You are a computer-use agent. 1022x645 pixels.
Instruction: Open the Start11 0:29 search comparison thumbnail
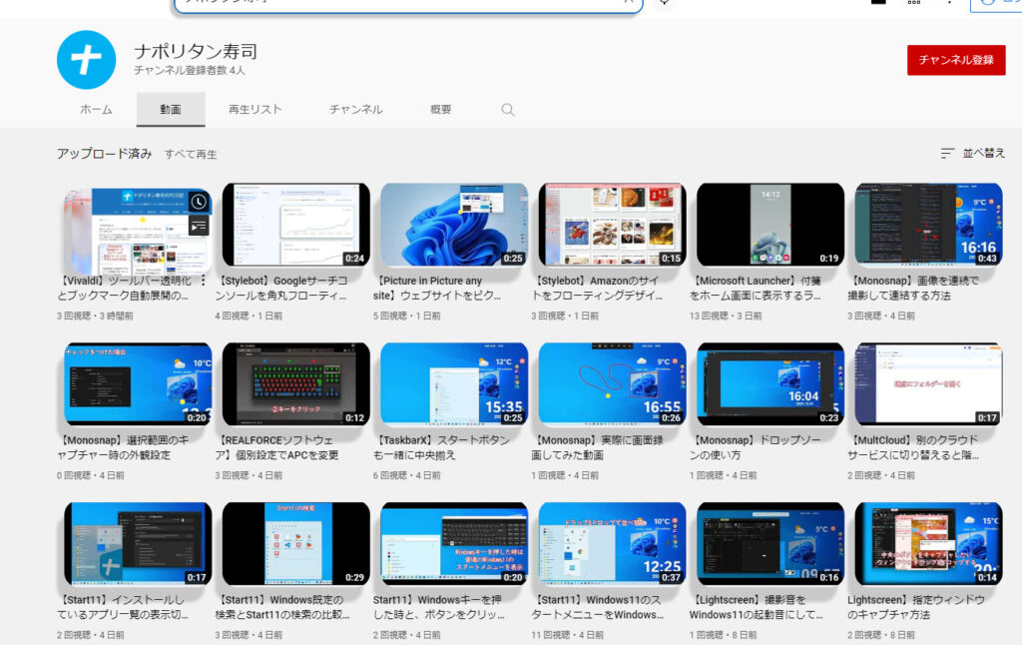pyautogui.click(x=295, y=544)
